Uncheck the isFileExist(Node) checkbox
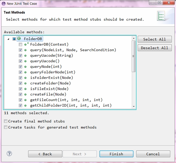Viewport: 176px width, 163px height. coord(20,89)
